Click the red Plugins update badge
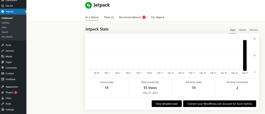Screen dimensions: 265x114 point(16,92)
